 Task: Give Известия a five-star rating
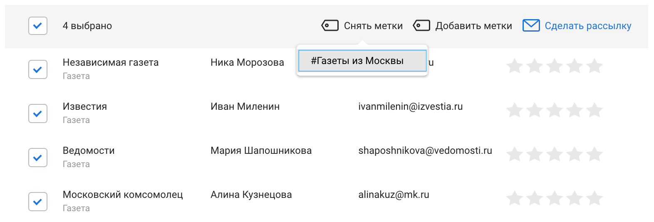click(x=595, y=110)
